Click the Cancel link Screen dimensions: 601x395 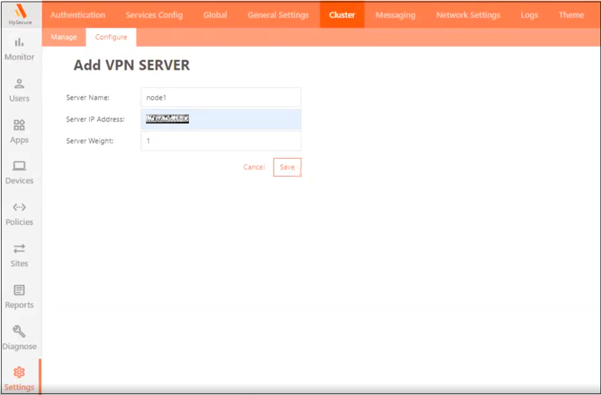pyautogui.click(x=254, y=167)
